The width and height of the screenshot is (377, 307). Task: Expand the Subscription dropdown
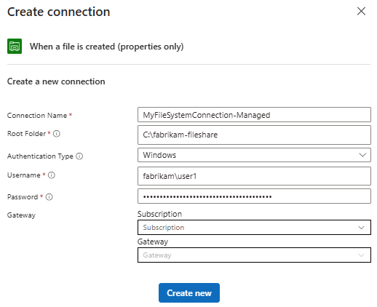pos(254,228)
